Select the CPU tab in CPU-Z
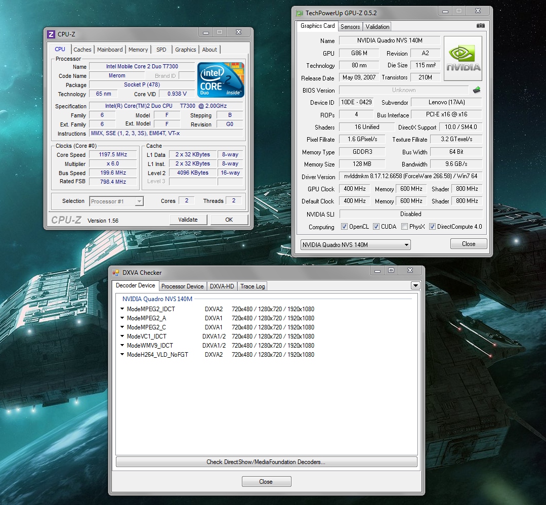 (x=60, y=49)
